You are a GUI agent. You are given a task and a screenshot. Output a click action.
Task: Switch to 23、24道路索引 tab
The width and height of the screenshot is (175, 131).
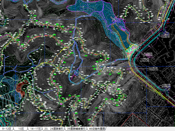pyautogui.click(x=54, y=129)
